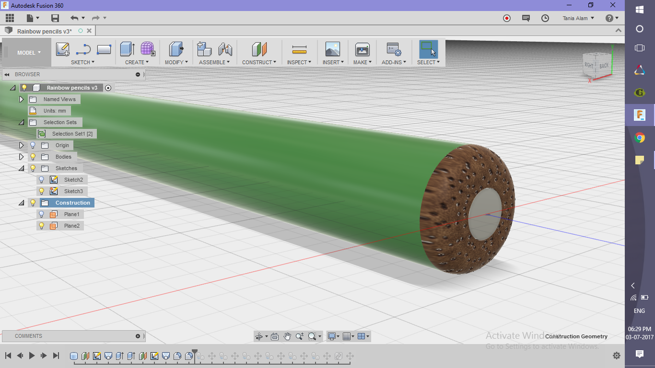The width and height of the screenshot is (655, 368).
Task: Select the Create Sketch tool
Action: tap(63, 49)
